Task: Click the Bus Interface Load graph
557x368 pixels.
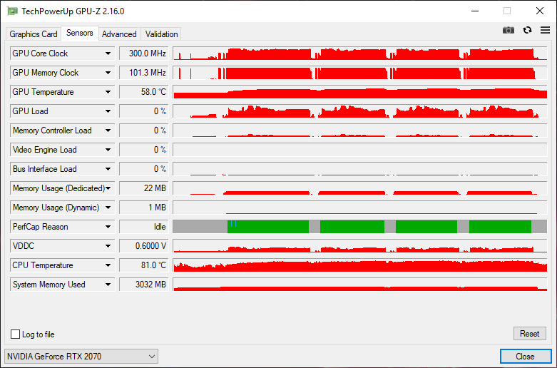Action: point(360,169)
